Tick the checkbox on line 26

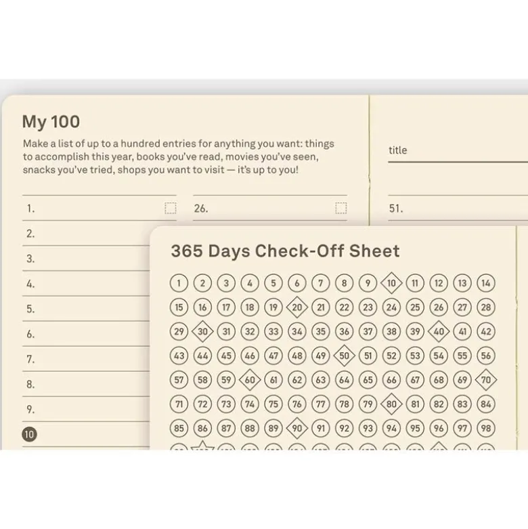tap(341, 208)
